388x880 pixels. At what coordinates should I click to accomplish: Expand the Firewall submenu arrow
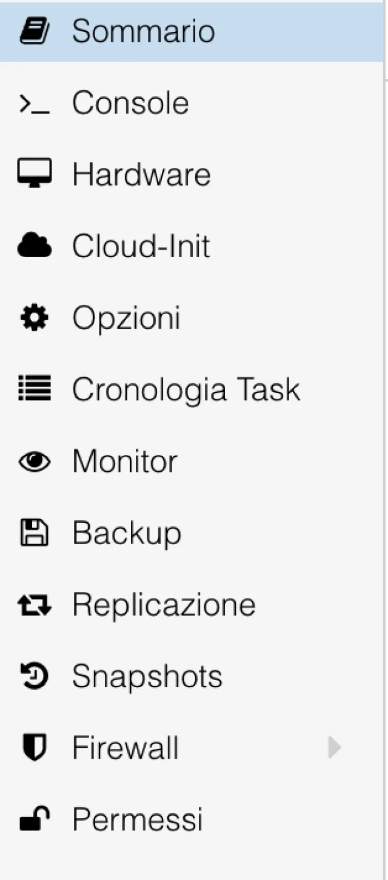point(334,748)
